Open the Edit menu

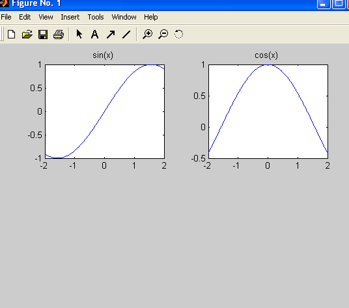(25, 17)
